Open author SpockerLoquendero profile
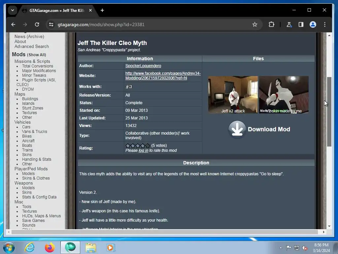The image size is (338, 254). [x=143, y=66]
